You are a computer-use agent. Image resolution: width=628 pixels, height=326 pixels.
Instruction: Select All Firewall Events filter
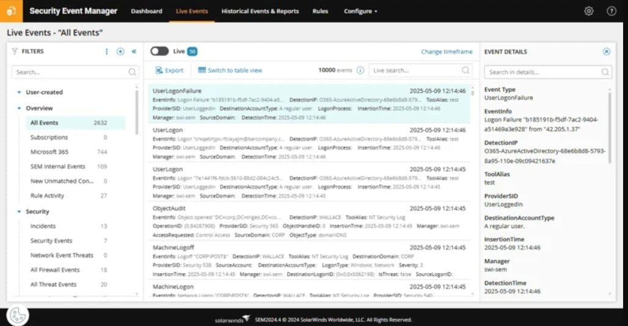76,270
